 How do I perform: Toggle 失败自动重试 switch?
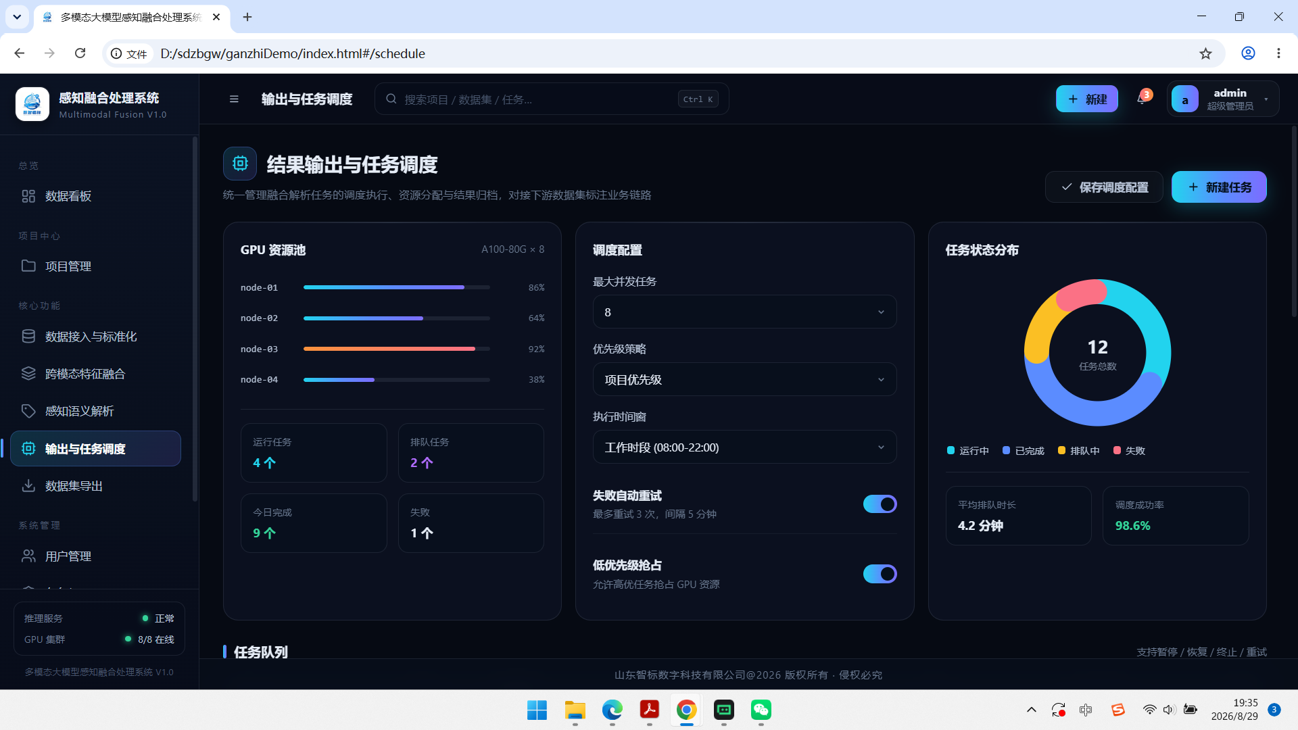pyautogui.click(x=880, y=504)
